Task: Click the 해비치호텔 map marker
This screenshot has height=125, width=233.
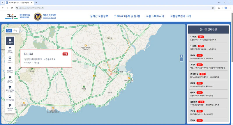Action: point(129,78)
